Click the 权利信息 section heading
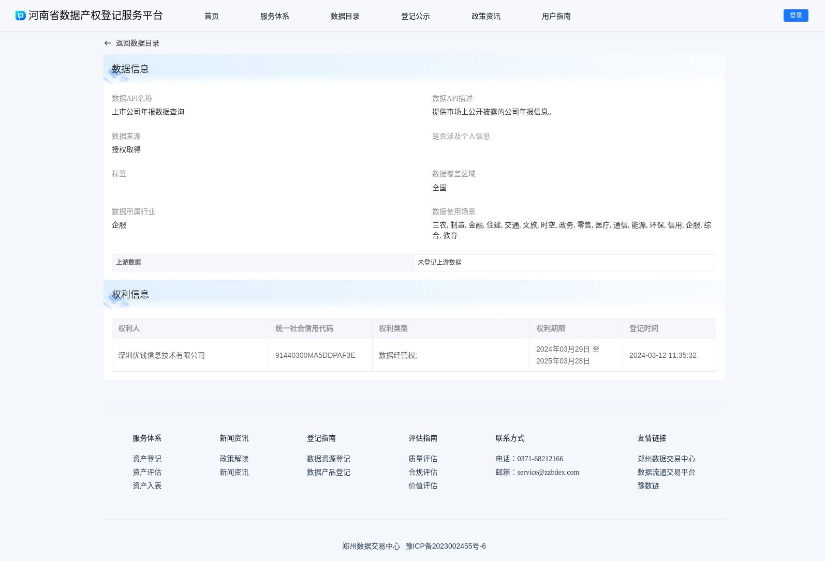Viewport: 825px width, 561px height. click(130, 294)
